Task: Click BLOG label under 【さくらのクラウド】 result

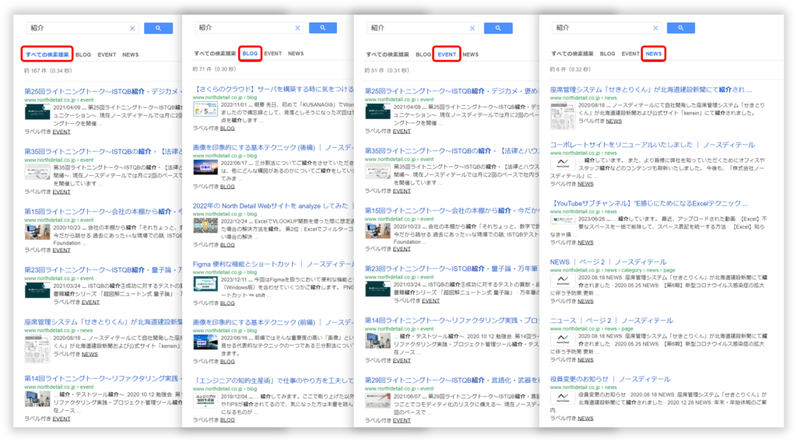Action: (x=227, y=128)
